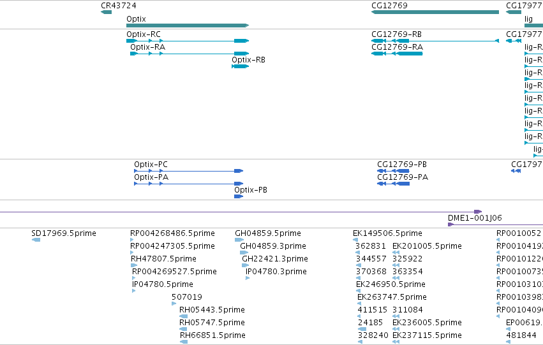Select the Optix-RC transcript

tap(188, 41)
